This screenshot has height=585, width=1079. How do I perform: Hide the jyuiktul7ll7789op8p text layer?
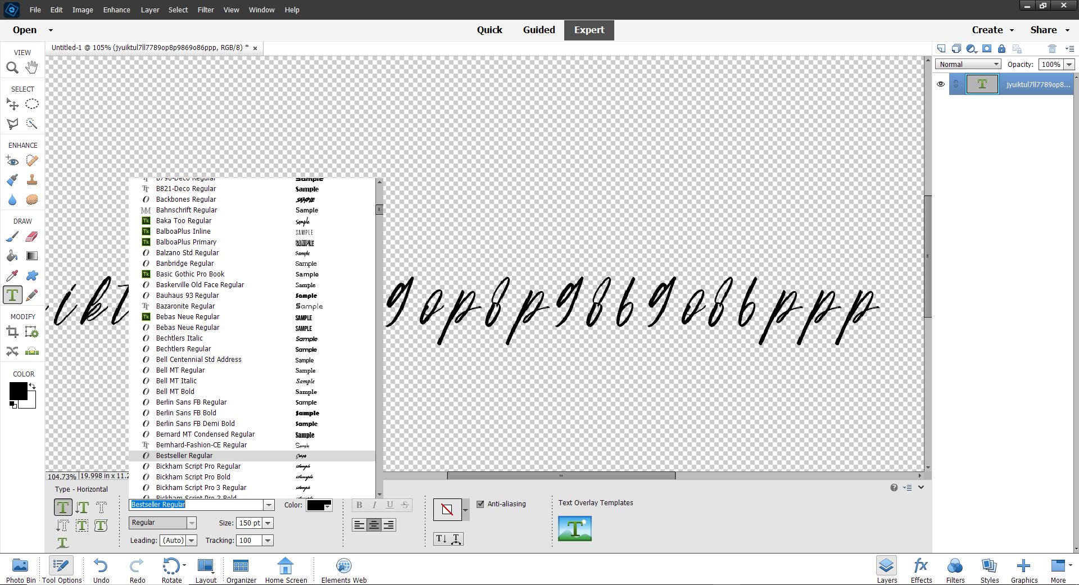tap(941, 84)
